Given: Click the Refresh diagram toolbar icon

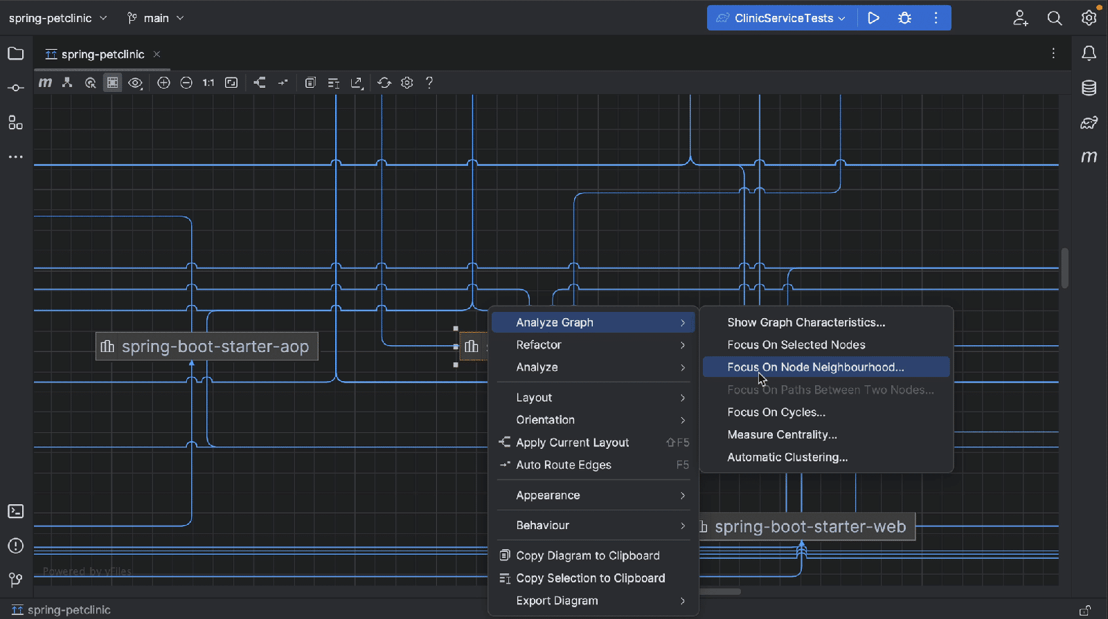Looking at the screenshot, I should point(384,83).
